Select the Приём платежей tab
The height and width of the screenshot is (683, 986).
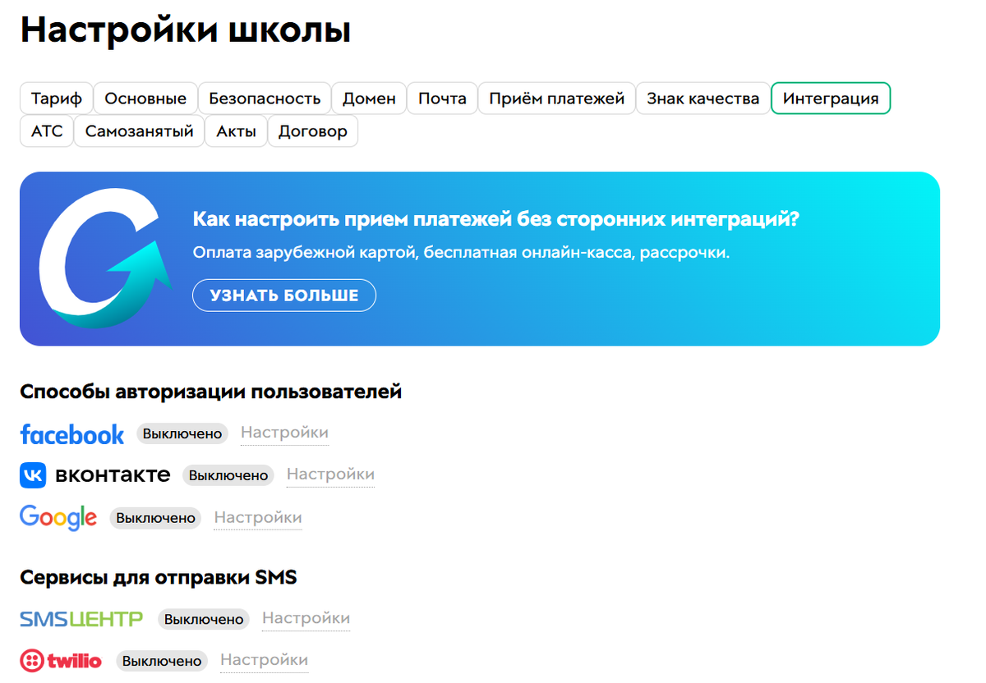(556, 99)
